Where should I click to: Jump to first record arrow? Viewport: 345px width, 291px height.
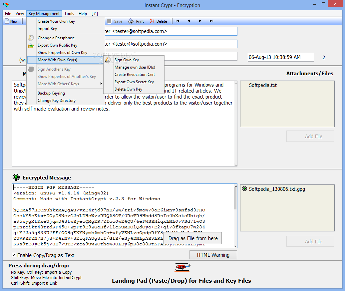tap(177, 21)
